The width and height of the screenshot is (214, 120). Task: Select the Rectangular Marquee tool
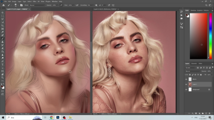coord(2,16)
